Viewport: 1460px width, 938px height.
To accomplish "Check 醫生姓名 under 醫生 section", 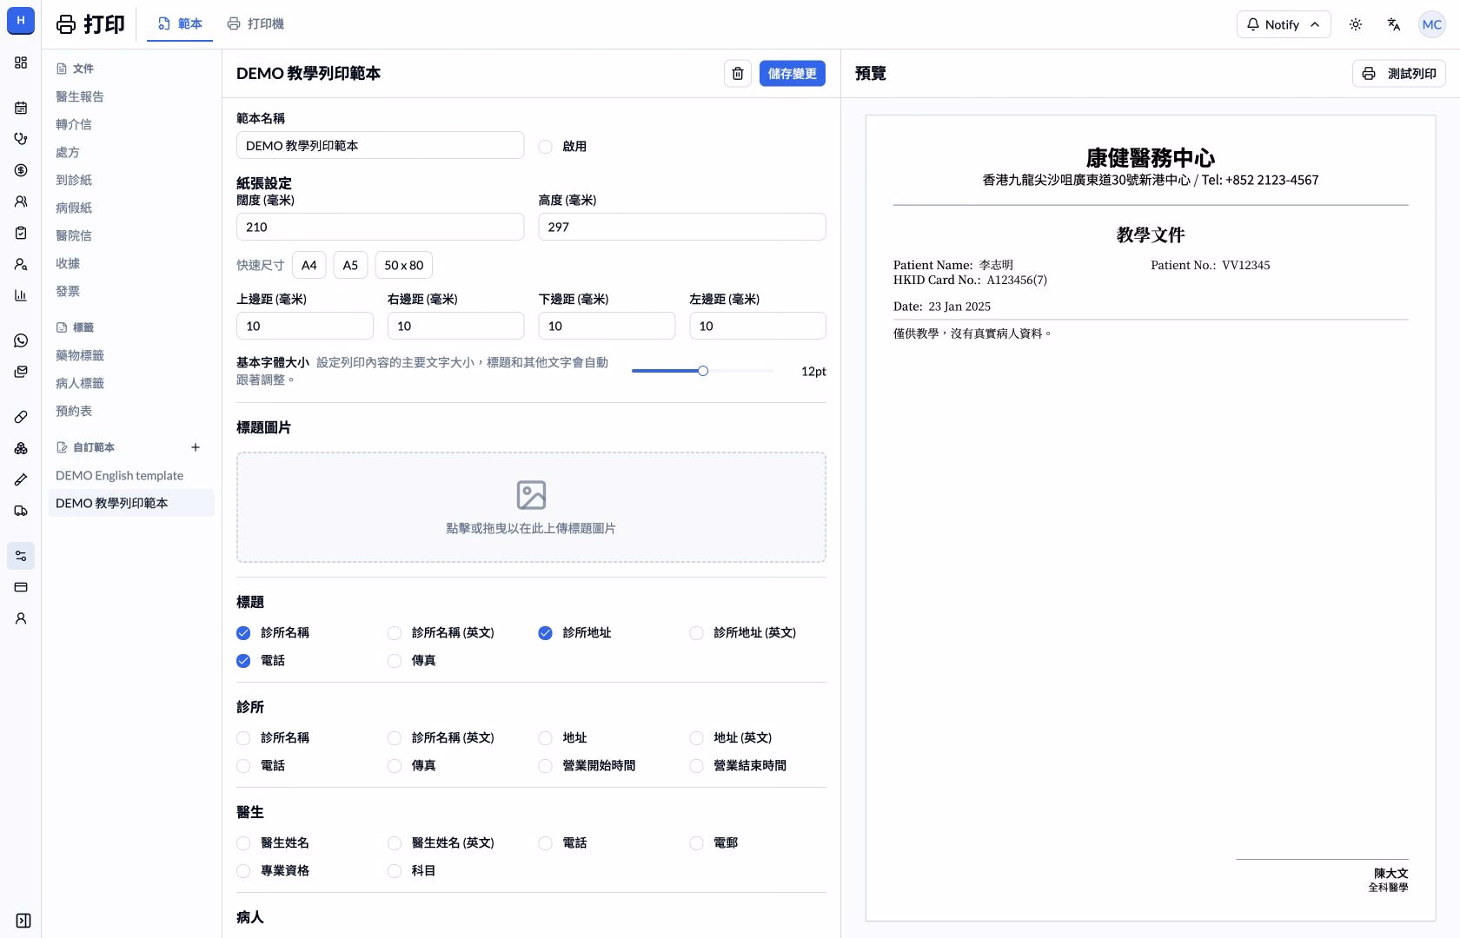I will click(243, 843).
